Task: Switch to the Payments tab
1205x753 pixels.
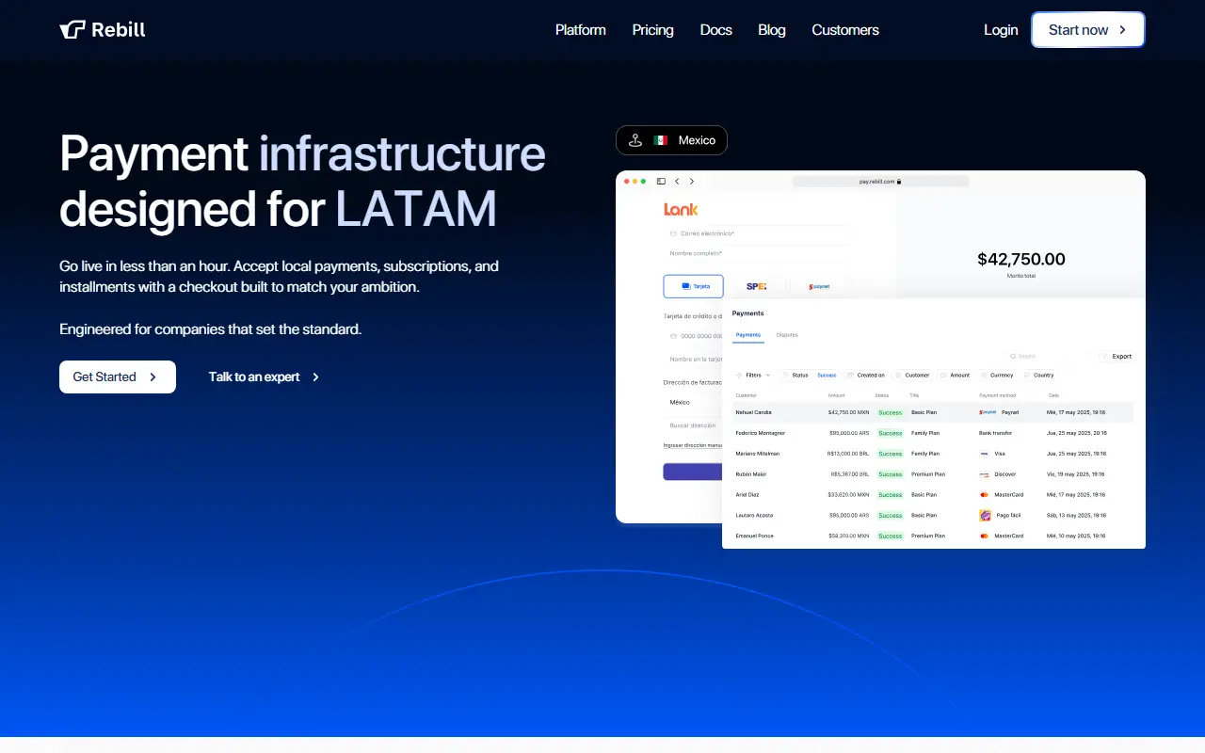Action: click(748, 335)
